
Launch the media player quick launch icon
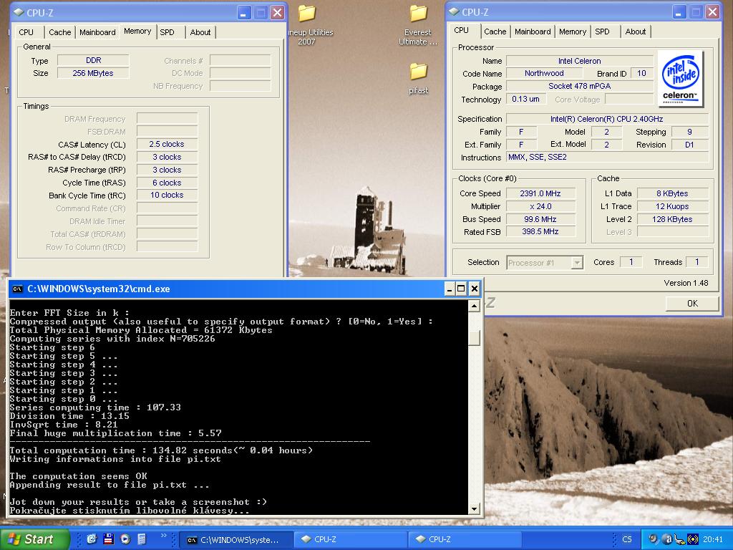(x=125, y=539)
